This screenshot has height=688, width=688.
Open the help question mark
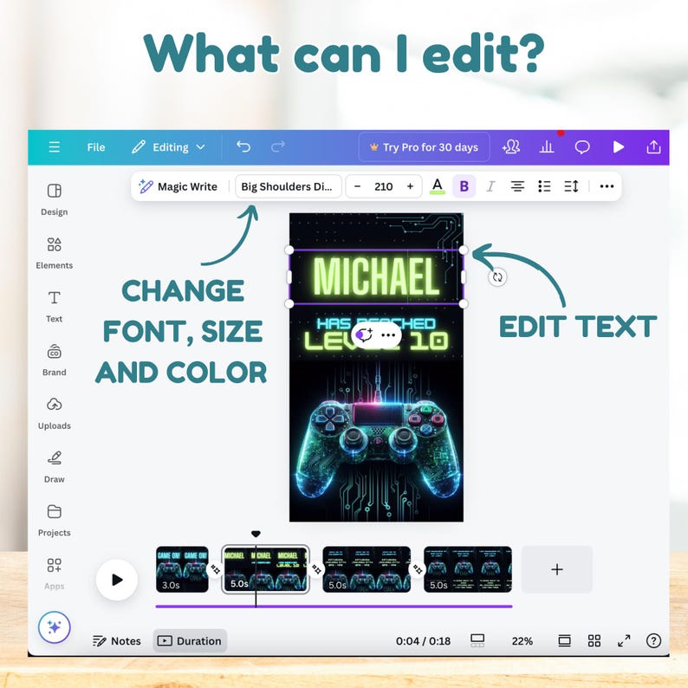653,641
